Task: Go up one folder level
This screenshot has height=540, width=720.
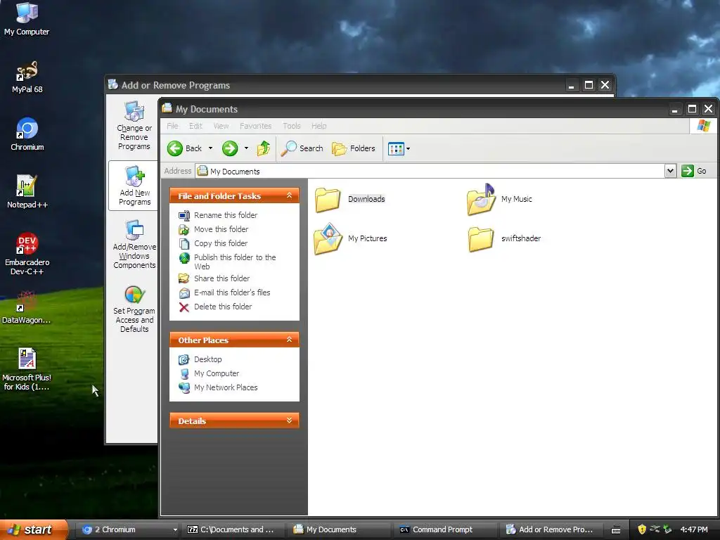Action: (264, 148)
